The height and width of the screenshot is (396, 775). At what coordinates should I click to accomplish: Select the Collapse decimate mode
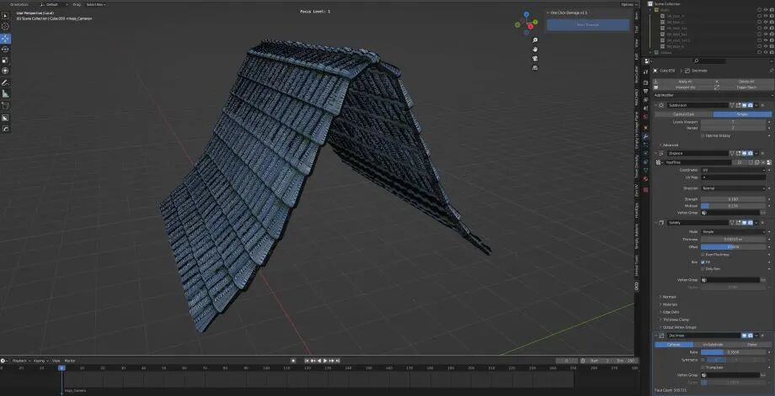(x=674, y=345)
